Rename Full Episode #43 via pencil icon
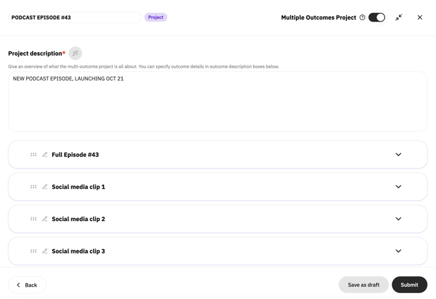Image resolution: width=436 pixels, height=299 pixels. click(45, 155)
